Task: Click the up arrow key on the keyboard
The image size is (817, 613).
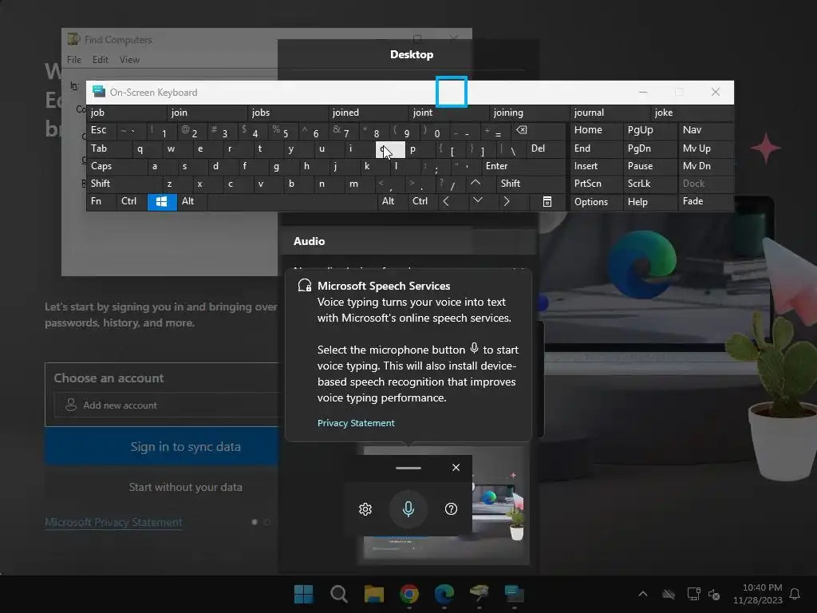Action: [x=476, y=183]
